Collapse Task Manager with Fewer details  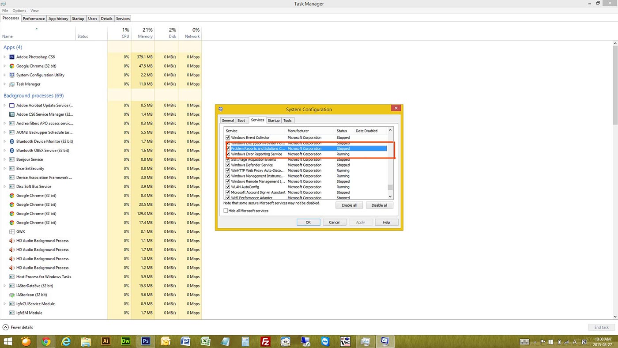[18, 327]
